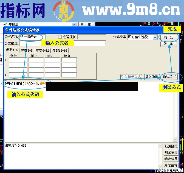
Task: Select the 停损型 tree item
Action: point(13,24)
